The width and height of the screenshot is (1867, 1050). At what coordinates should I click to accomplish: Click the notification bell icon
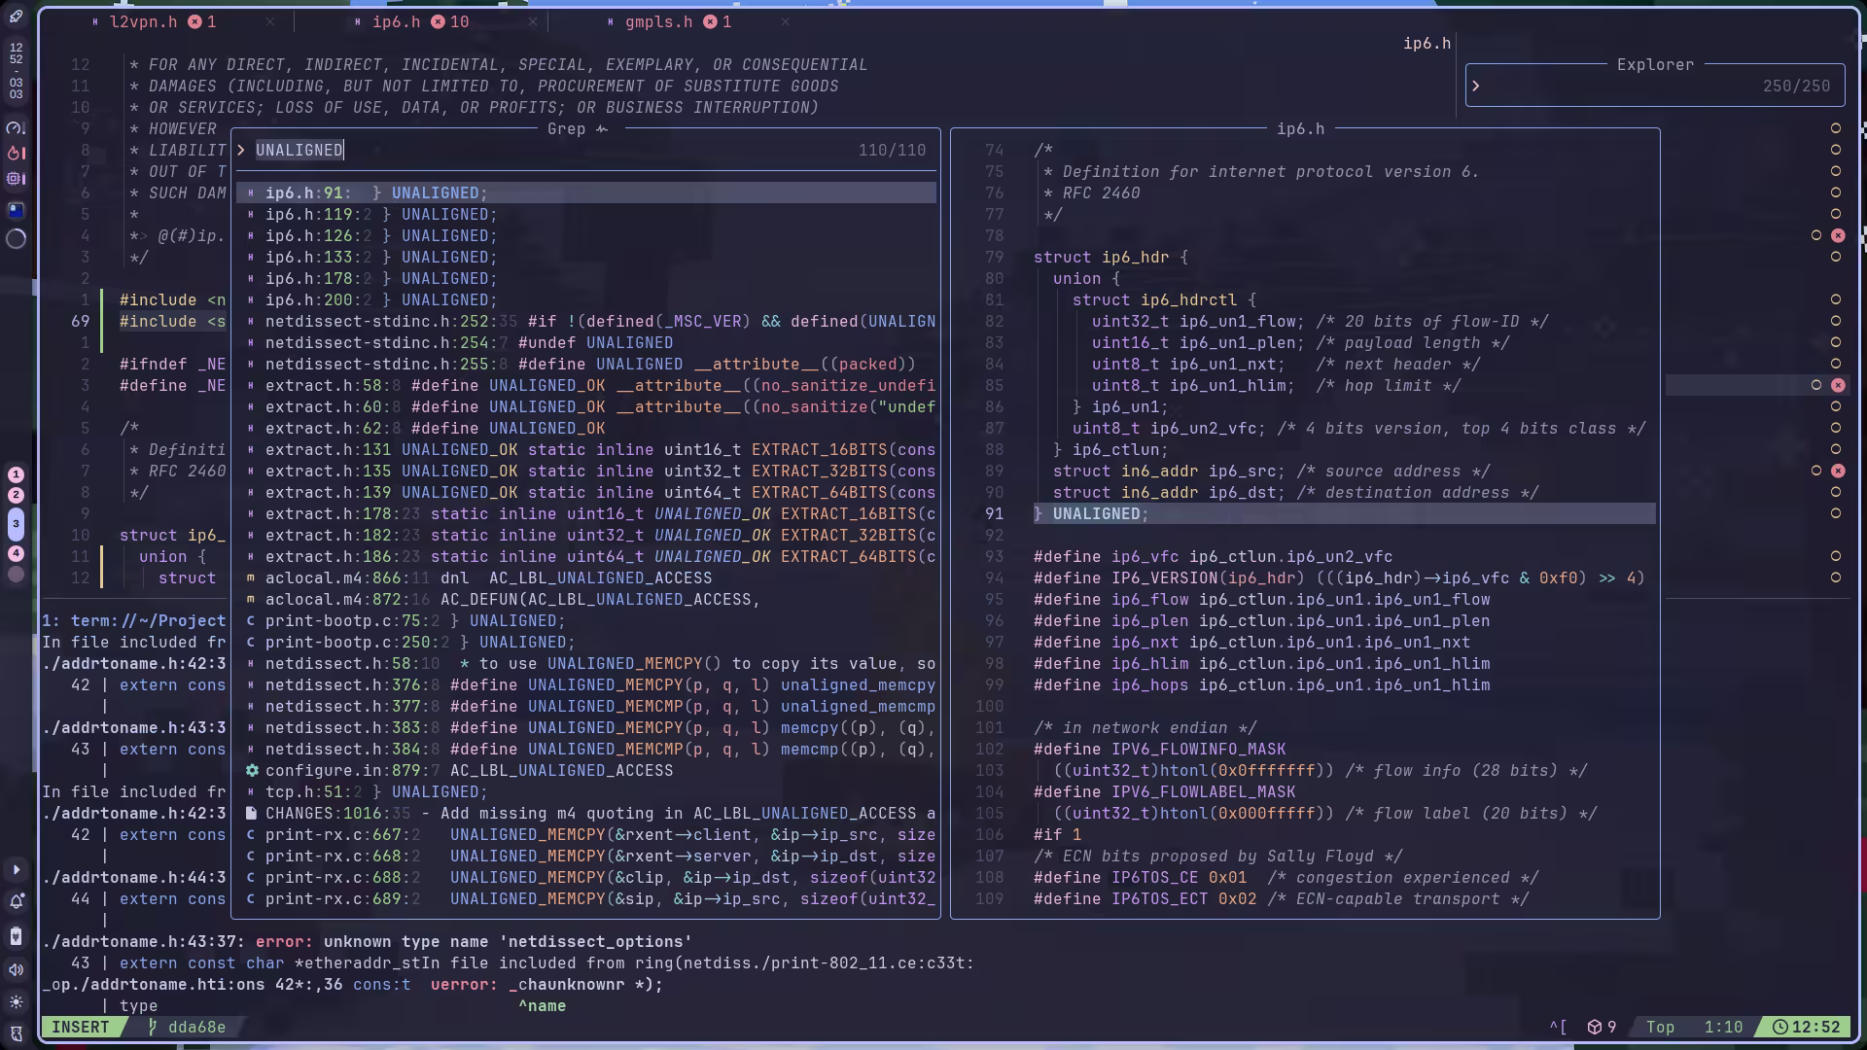[x=17, y=902]
